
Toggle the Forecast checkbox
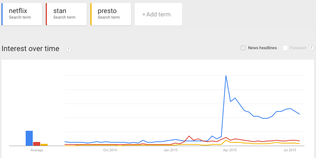pos(285,48)
